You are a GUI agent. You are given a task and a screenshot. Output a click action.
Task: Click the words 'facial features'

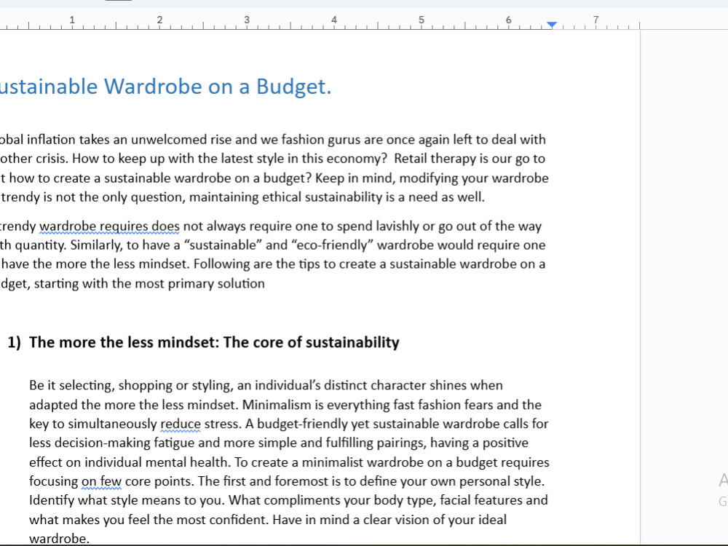(480, 501)
